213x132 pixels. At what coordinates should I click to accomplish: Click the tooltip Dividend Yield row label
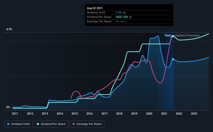[96, 12]
